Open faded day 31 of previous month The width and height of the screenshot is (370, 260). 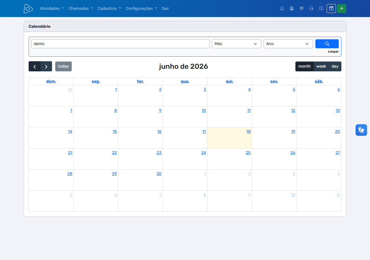[70, 90]
